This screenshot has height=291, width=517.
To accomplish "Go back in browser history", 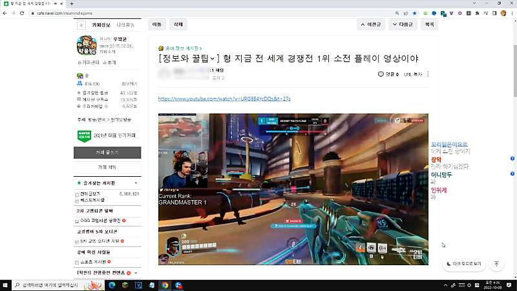I will [x=5, y=13].
